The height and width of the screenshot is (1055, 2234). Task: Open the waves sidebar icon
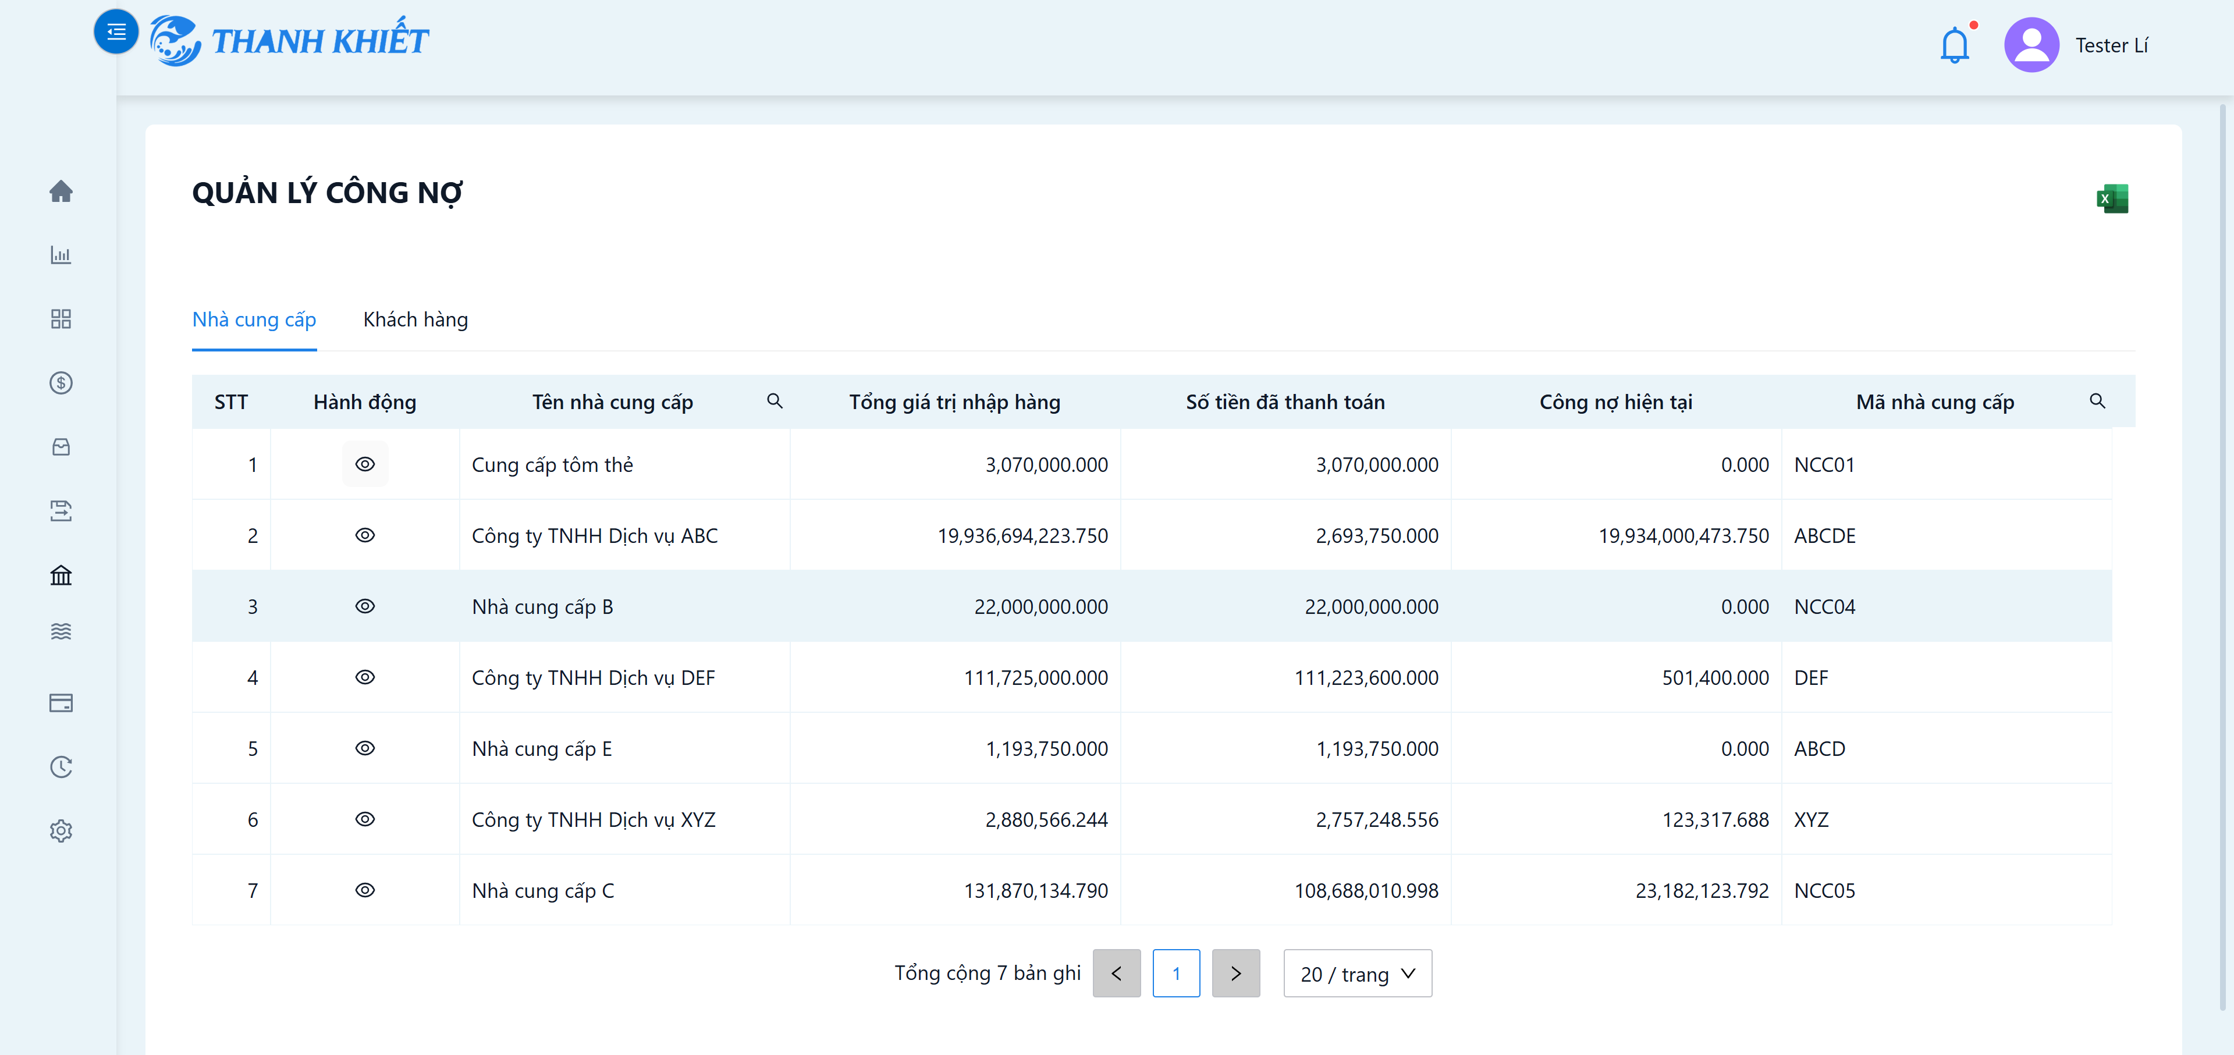point(61,631)
